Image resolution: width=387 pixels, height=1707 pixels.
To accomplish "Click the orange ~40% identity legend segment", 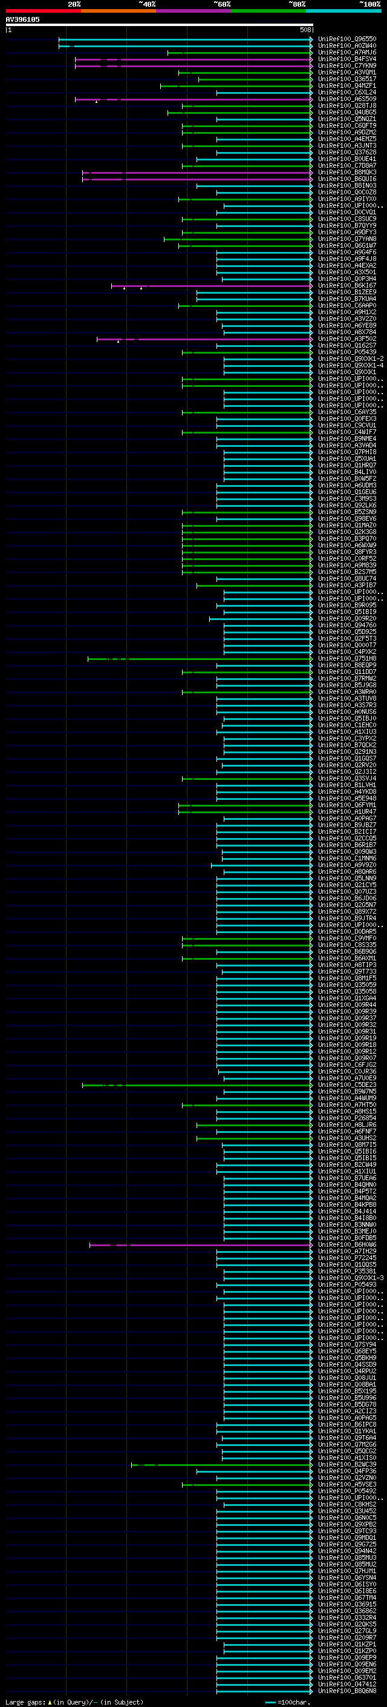I will pos(119,11).
